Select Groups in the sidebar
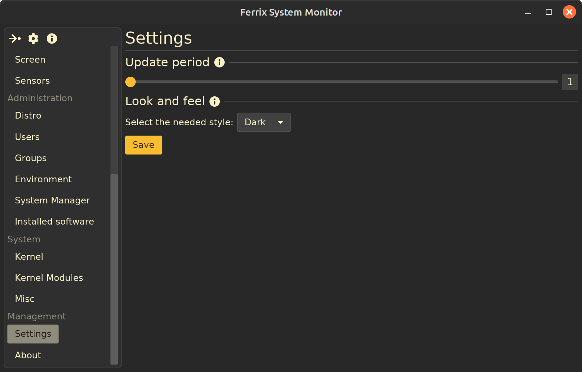Viewport: 582px width, 372px height. click(31, 158)
